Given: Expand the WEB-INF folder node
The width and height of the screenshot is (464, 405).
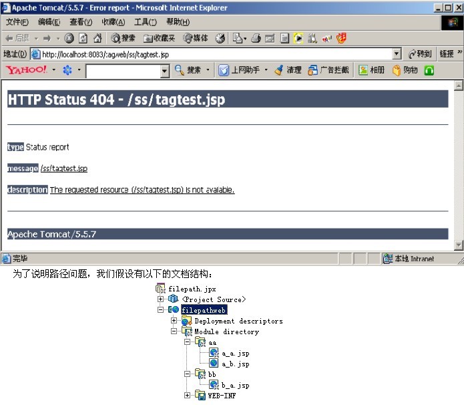Looking at the screenshot, I should (187, 396).
